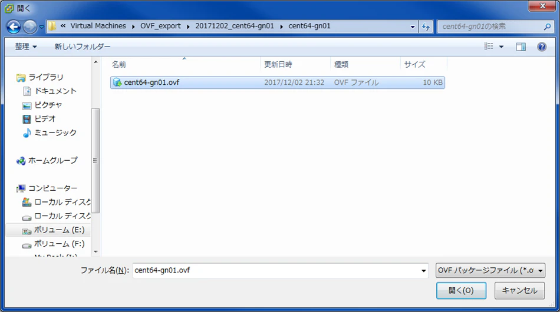Open view options dropdown arrow
The width and height of the screenshot is (560, 312).
click(x=501, y=47)
